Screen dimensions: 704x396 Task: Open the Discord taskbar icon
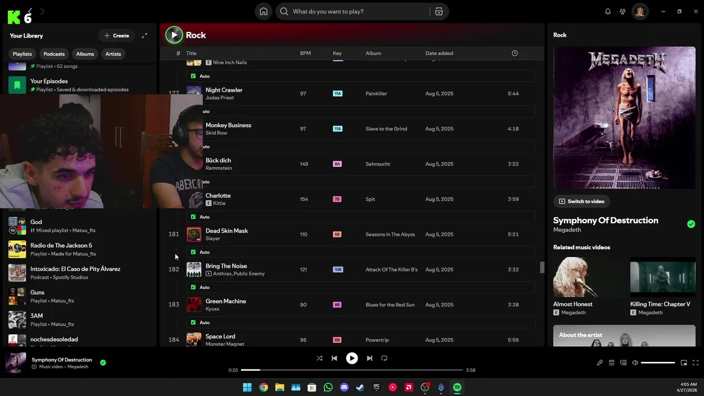344,387
